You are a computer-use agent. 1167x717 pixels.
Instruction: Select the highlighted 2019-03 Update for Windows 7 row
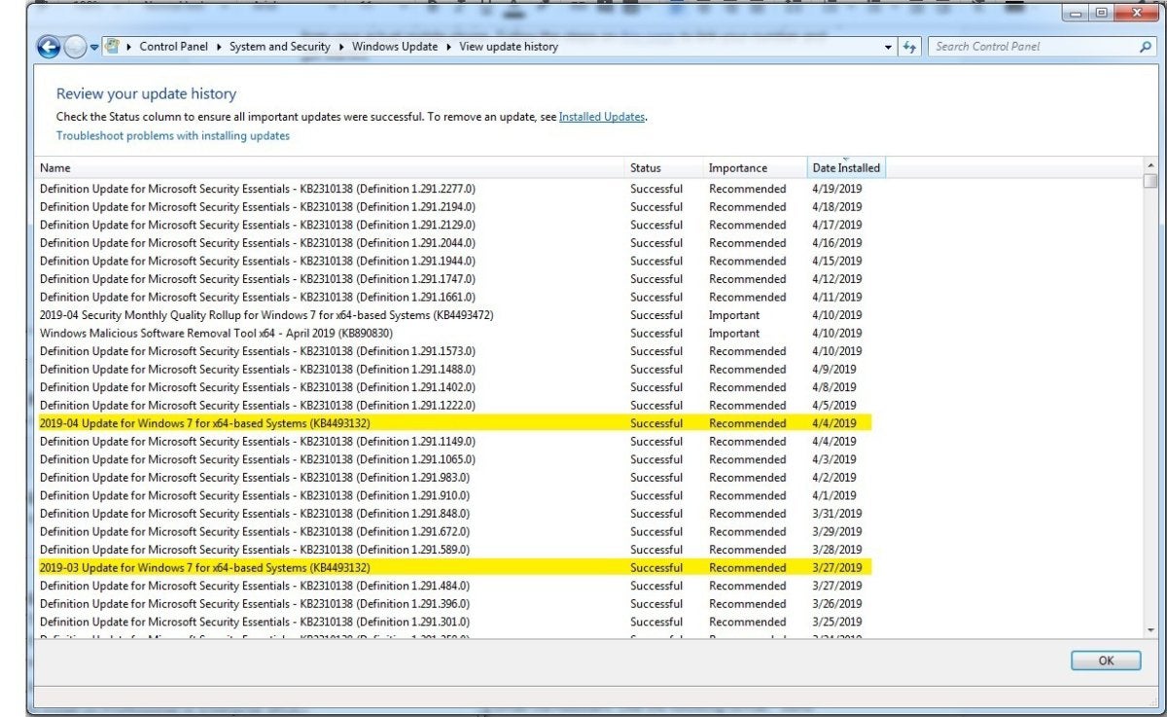click(x=453, y=568)
